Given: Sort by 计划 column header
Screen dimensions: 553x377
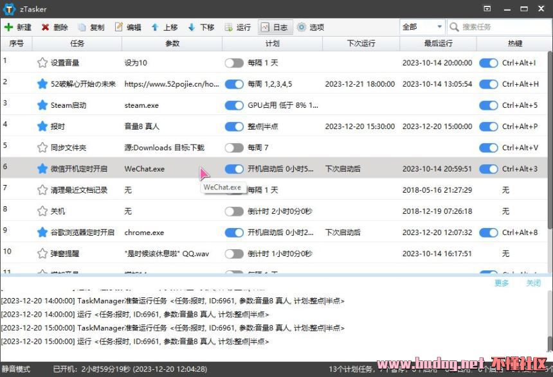Looking at the screenshot, I should coord(272,43).
